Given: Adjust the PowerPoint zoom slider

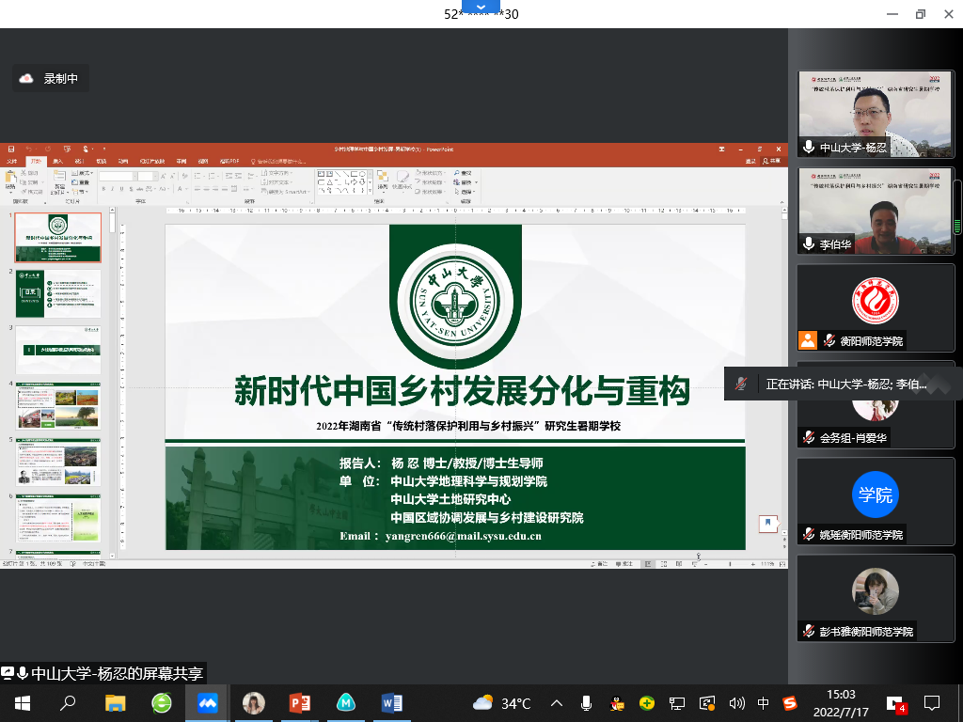Looking at the screenshot, I should tap(730, 564).
